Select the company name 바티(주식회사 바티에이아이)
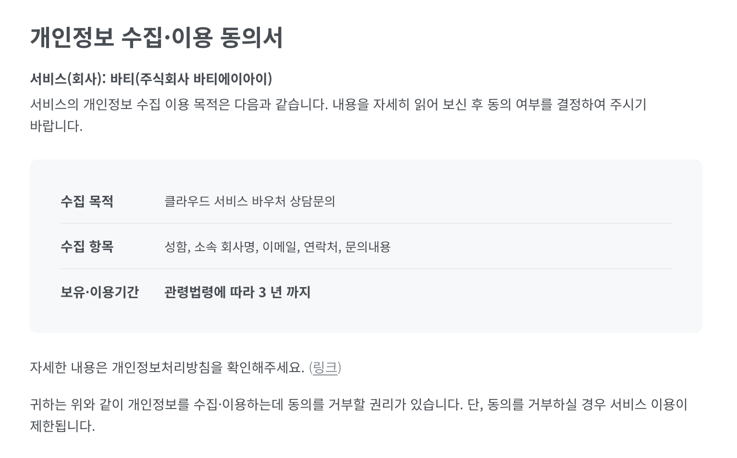This screenshot has width=737, height=458. (x=191, y=79)
